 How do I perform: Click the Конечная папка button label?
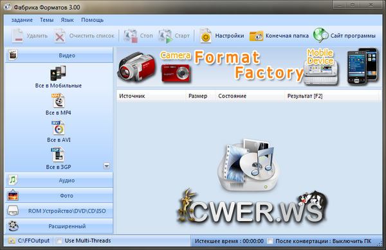287,36
